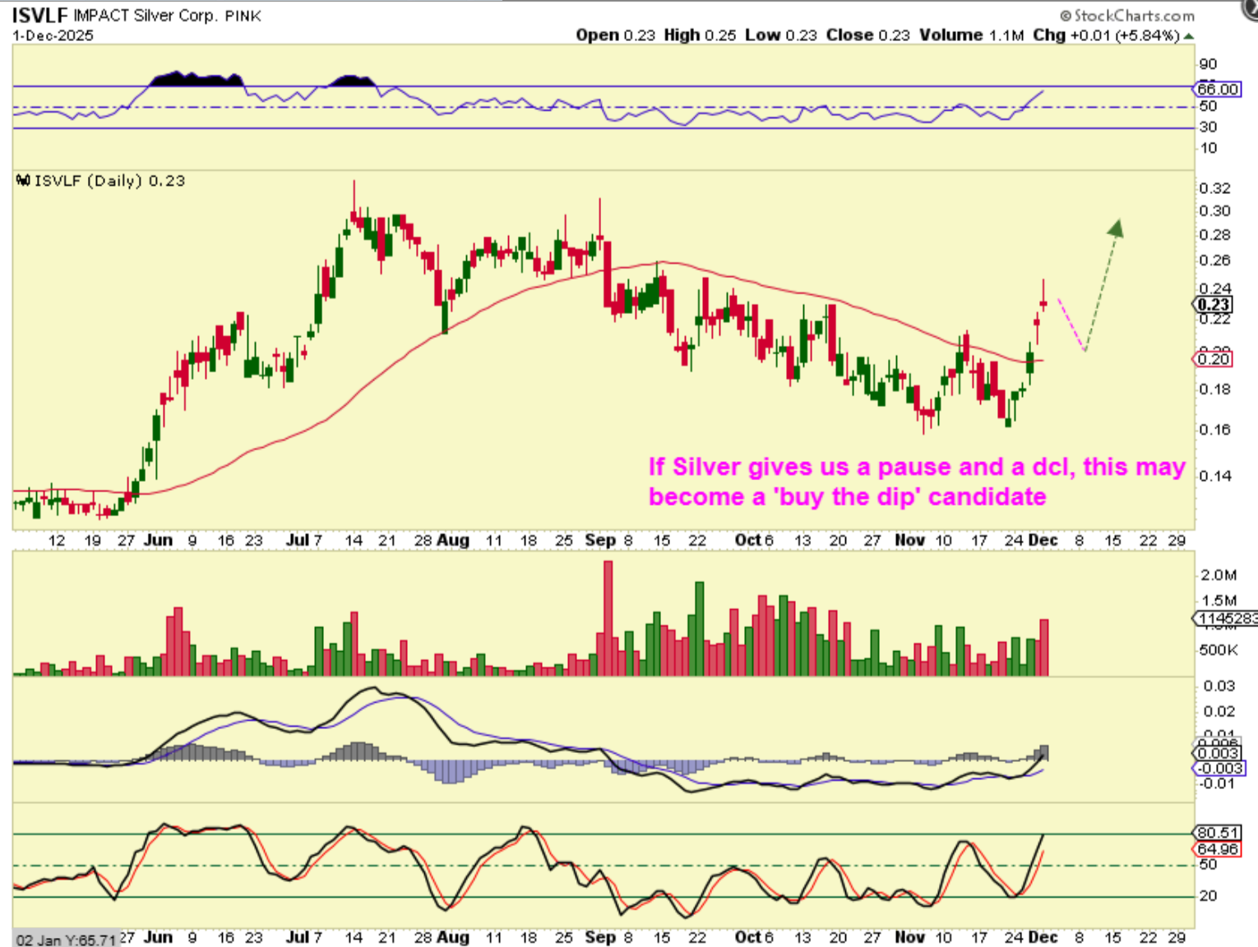The height and width of the screenshot is (947, 1258).
Task: Click the candlestick icon beside ISVLF (Daily)
Action: [x=23, y=180]
